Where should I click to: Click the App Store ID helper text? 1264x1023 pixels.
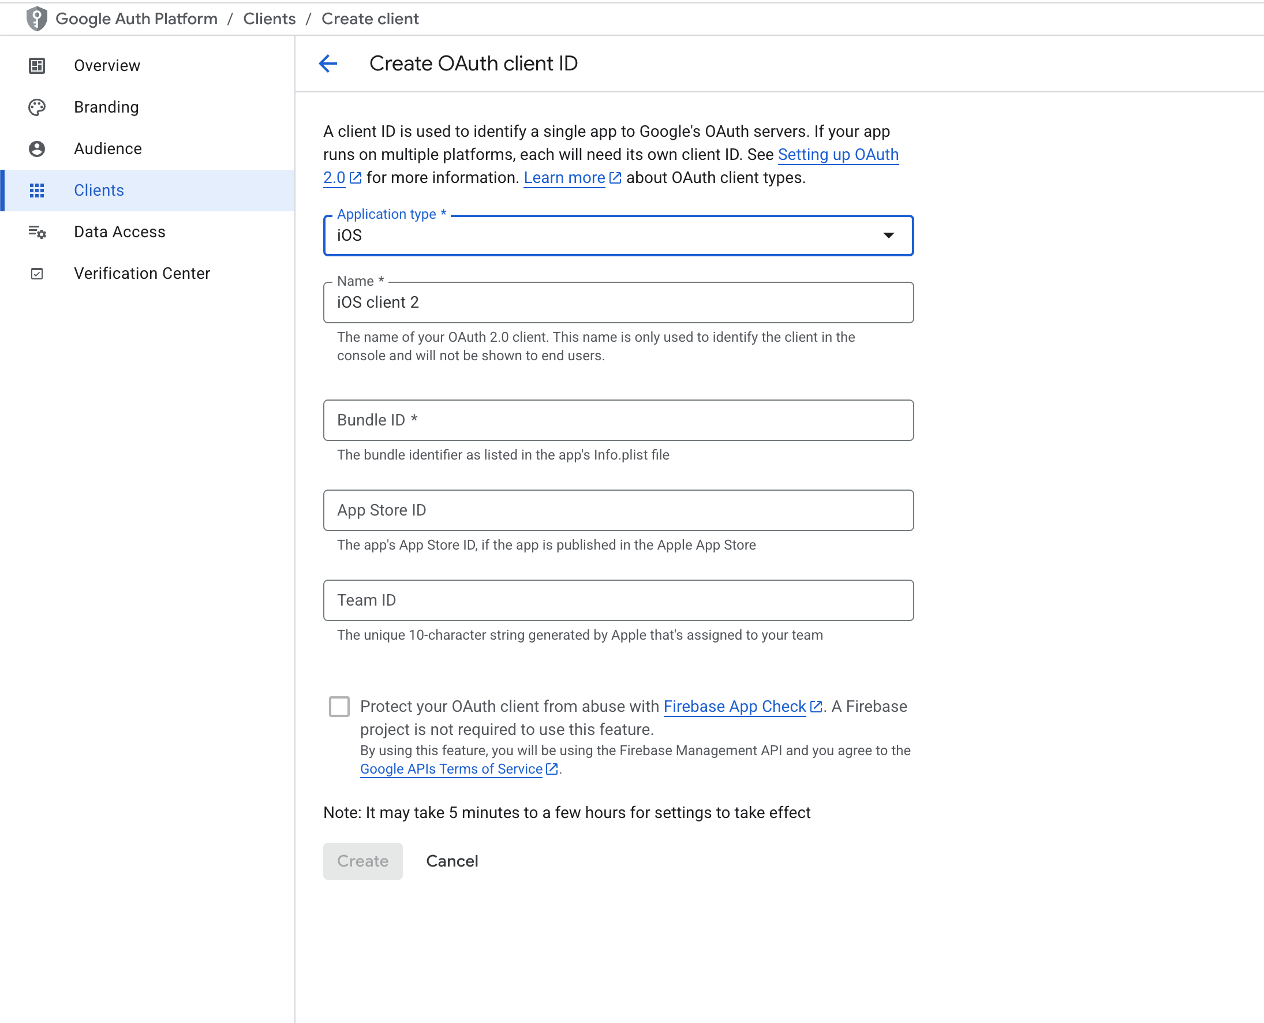coord(546,544)
